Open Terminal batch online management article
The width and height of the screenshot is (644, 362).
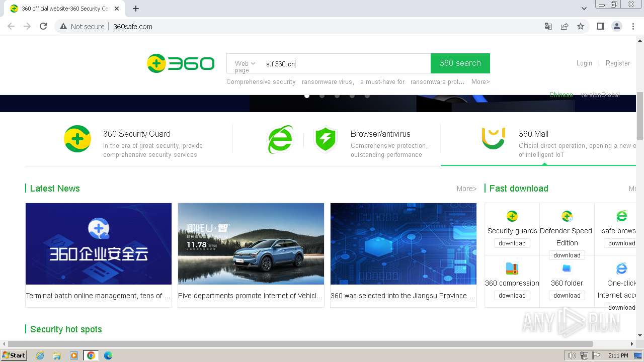pyautogui.click(x=98, y=296)
